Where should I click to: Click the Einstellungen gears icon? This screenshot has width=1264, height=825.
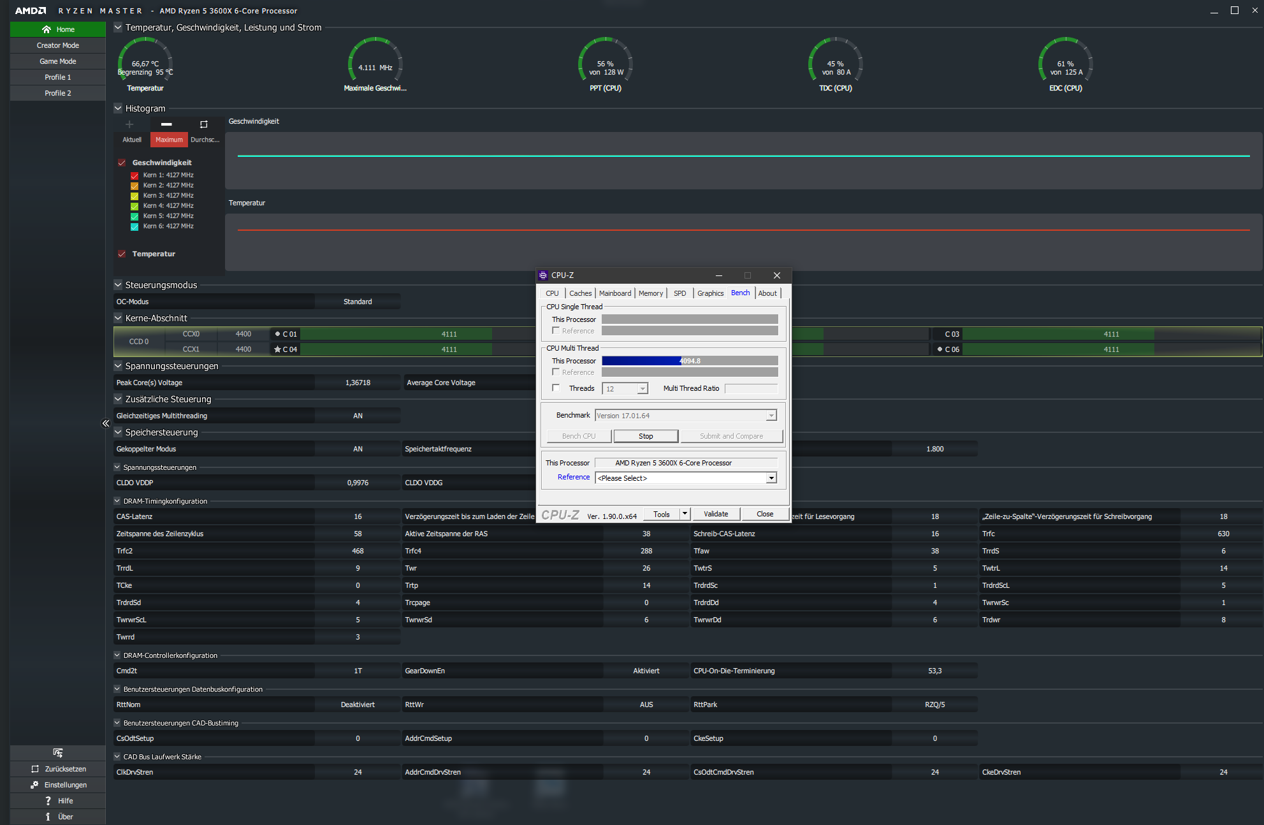coord(34,785)
